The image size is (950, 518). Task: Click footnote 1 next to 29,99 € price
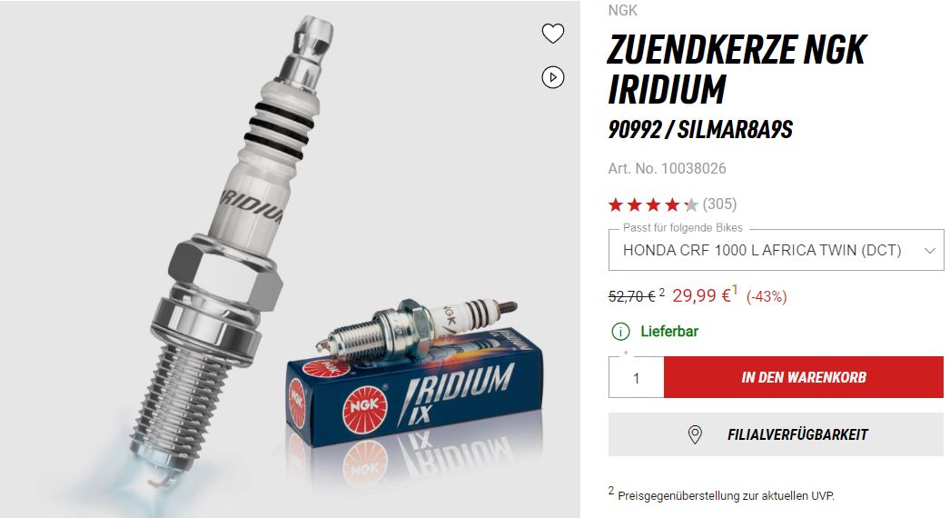[x=735, y=289]
